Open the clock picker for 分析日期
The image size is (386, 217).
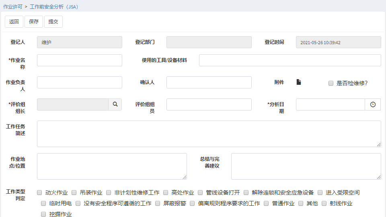pos(373,104)
